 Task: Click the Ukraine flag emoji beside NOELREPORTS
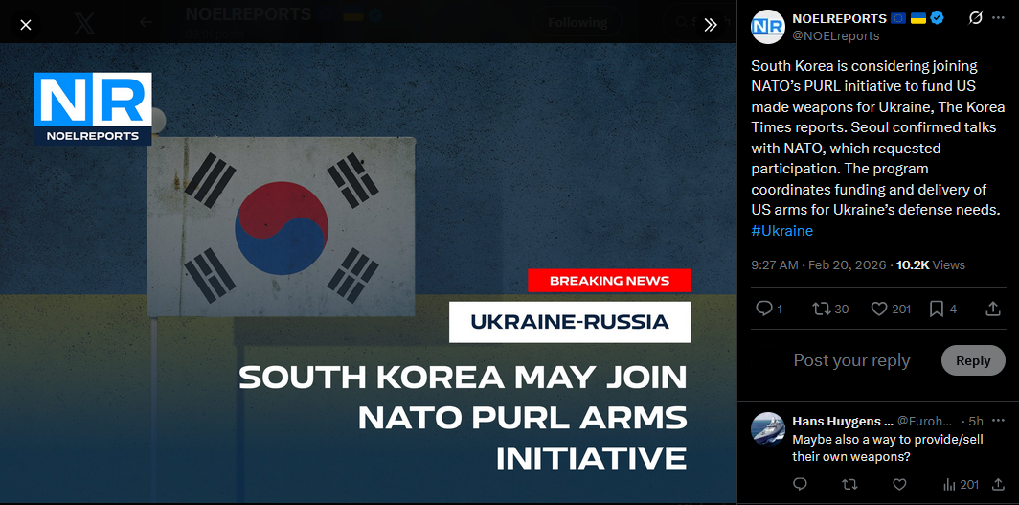tap(917, 19)
